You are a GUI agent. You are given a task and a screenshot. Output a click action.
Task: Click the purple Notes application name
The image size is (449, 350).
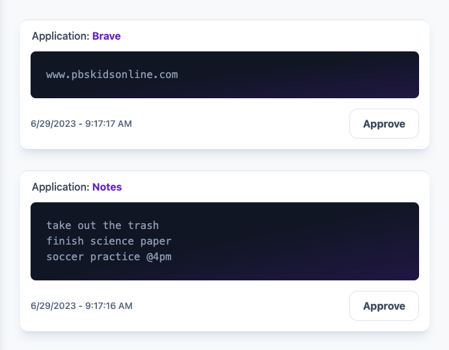pos(107,187)
